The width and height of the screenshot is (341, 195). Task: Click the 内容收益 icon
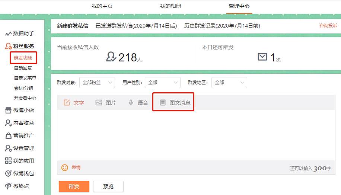click(x=8, y=123)
